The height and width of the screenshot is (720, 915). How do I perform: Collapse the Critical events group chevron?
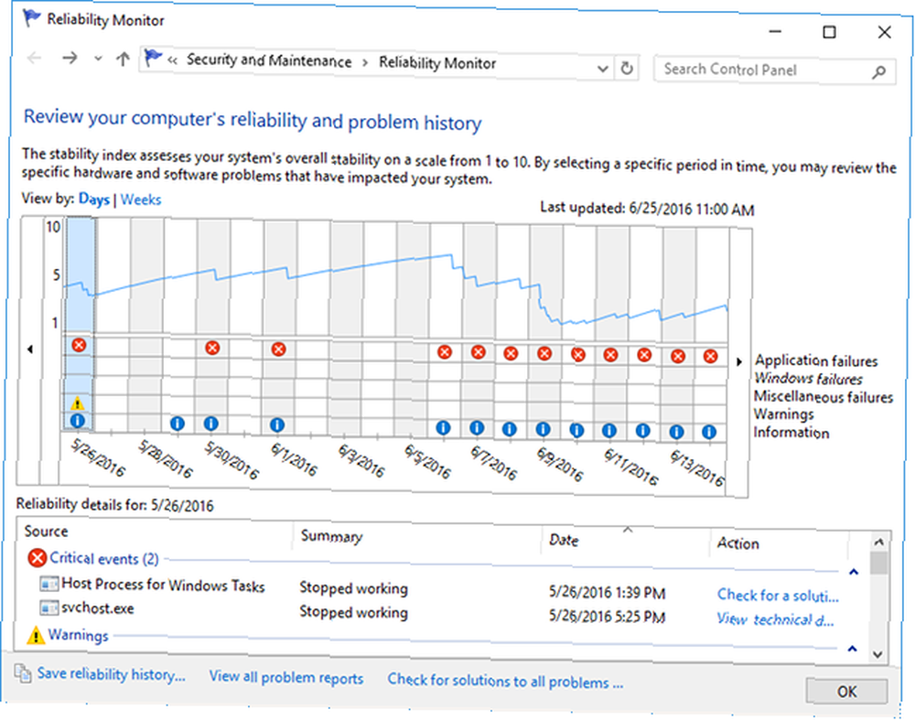pyautogui.click(x=854, y=572)
